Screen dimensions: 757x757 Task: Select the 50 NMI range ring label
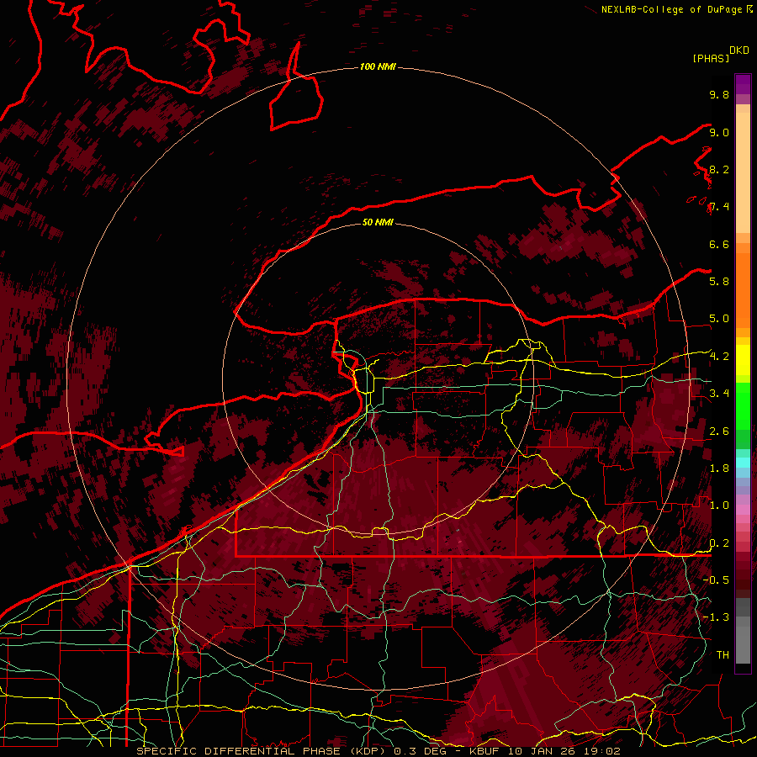(x=378, y=222)
